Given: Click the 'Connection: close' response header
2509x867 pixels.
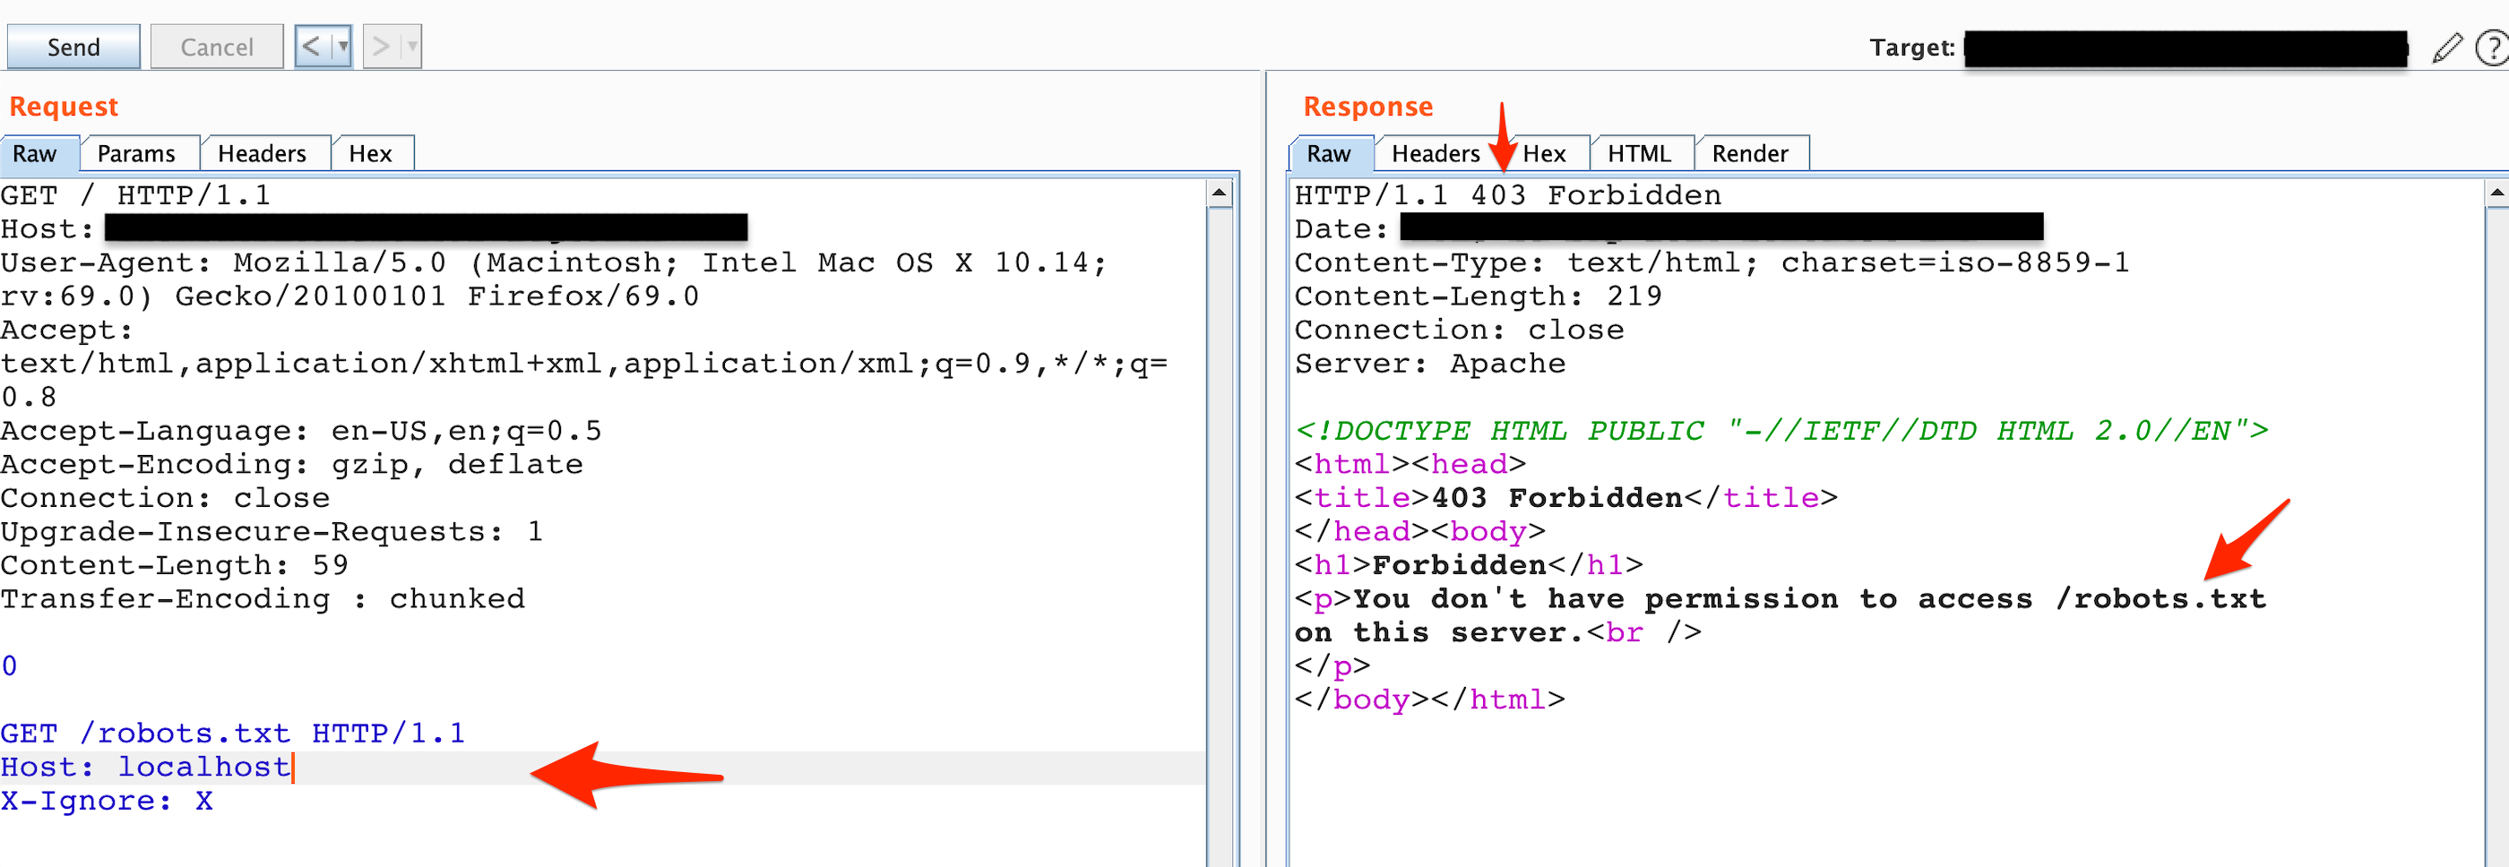Looking at the screenshot, I should point(1459,330).
